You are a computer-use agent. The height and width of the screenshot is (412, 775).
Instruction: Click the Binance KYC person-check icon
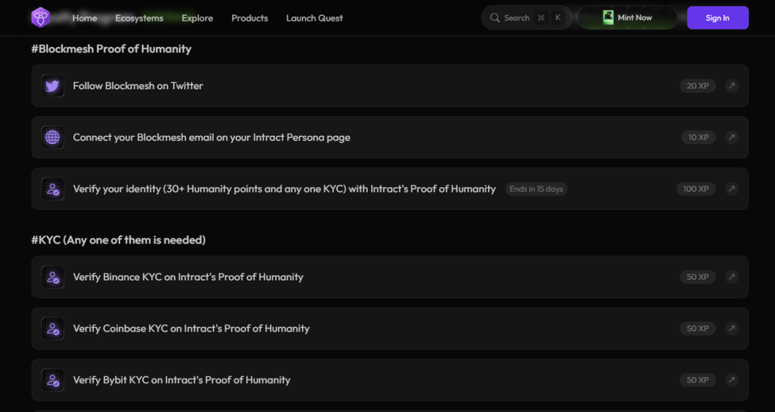(52, 277)
